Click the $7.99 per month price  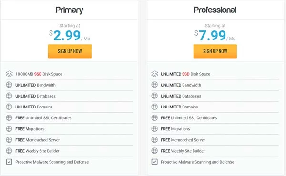point(215,36)
